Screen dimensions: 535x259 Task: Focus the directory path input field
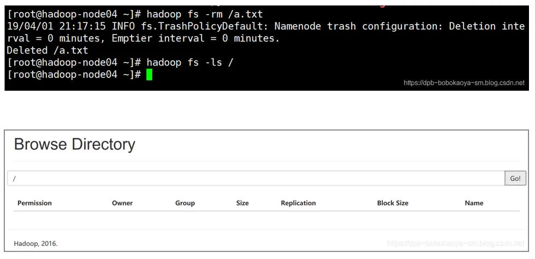[x=255, y=179]
